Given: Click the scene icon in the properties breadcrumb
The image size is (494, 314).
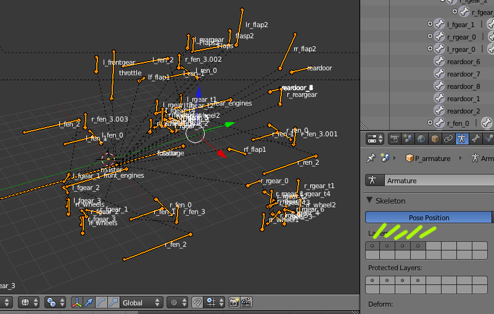Looking at the screenshot, I should pos(385,158).
